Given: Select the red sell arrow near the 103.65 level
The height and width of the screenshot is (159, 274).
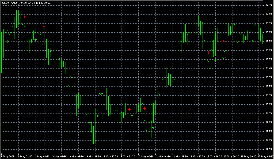Looking at the screenshot, I should (x=209, y=52).
